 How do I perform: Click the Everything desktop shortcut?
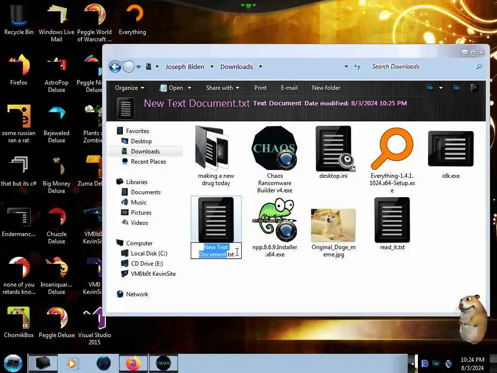point(133,18)
